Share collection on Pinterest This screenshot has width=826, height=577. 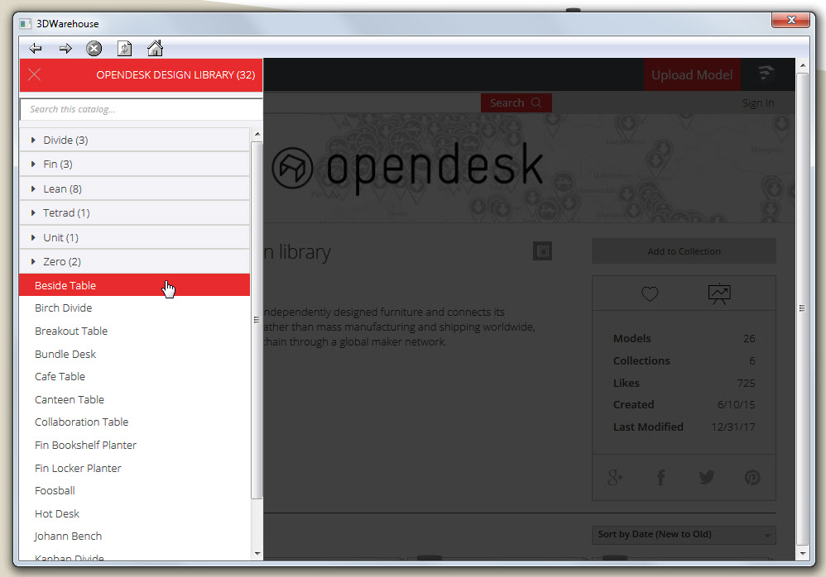pyautogui.click(x=752, y=478)
